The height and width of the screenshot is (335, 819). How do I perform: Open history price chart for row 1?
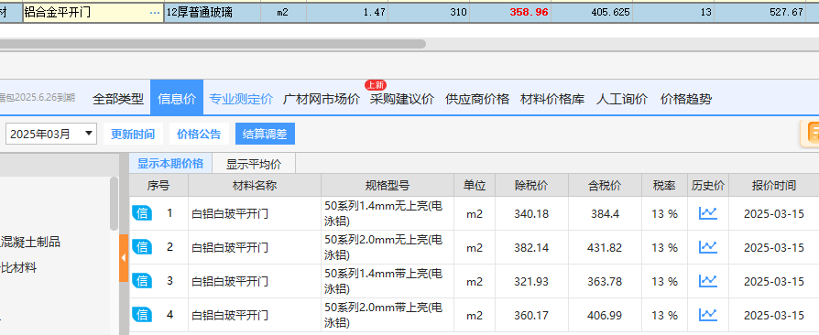(708, 213)
